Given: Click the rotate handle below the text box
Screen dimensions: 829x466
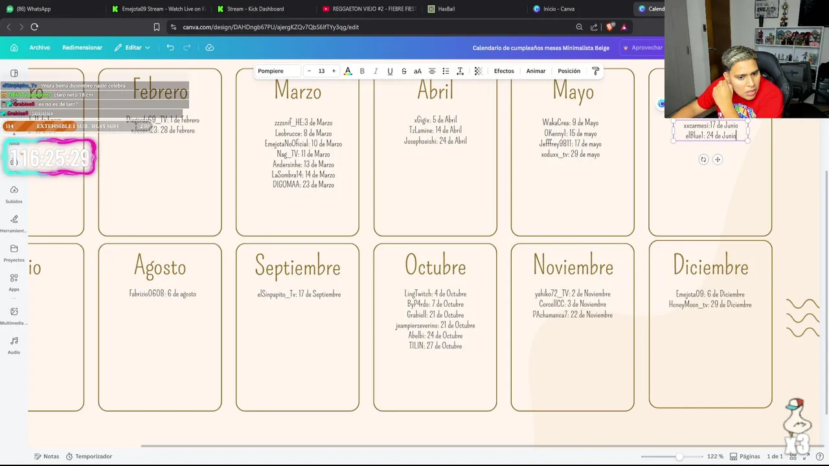Looking at the screenshot, I should coord(703,159).
